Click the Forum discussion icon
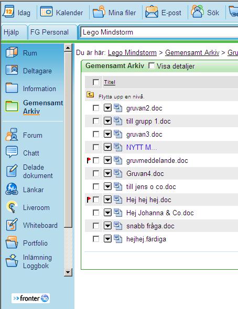The height and width of the screenshot is (309, 238). coord(12,135)
